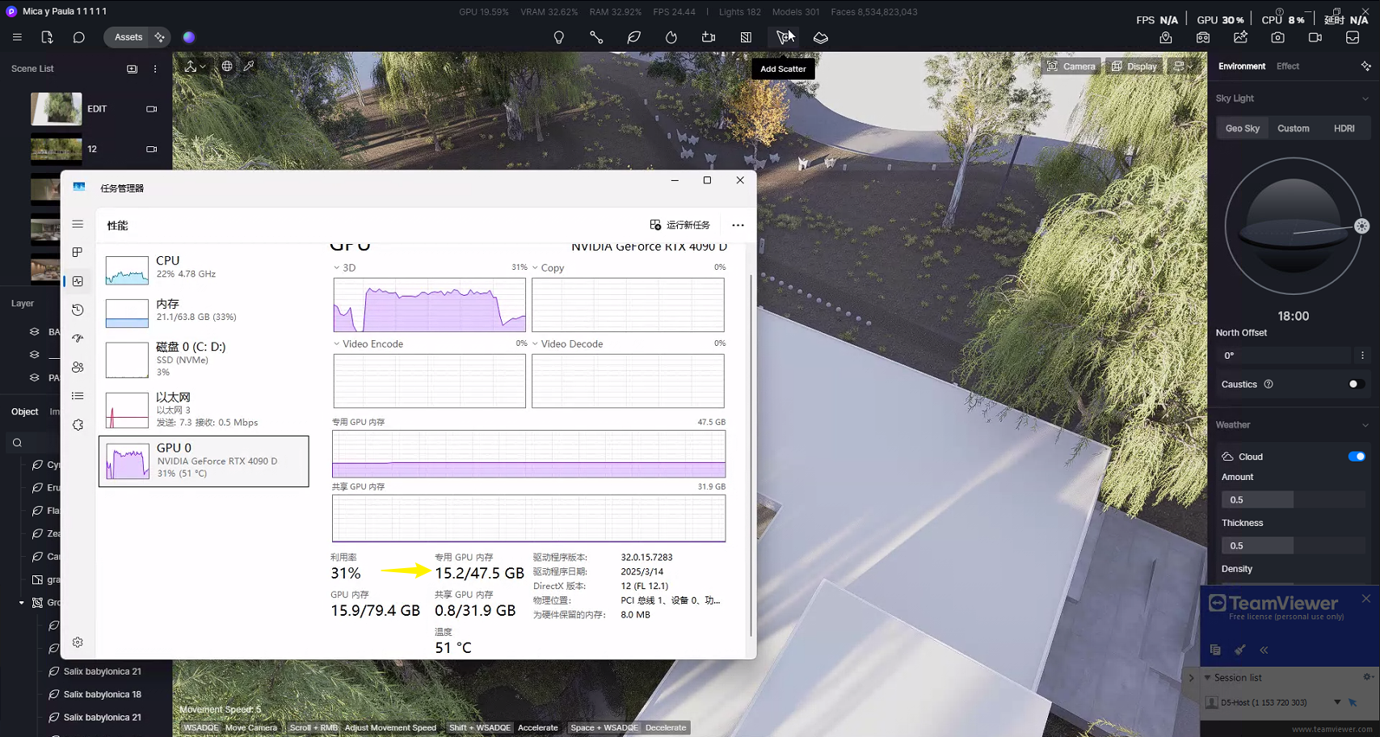Click the object list search icon
Image resolution: width=1380 pixels, height=737 pixels.
pyautogui.click(x=17, y=443)
